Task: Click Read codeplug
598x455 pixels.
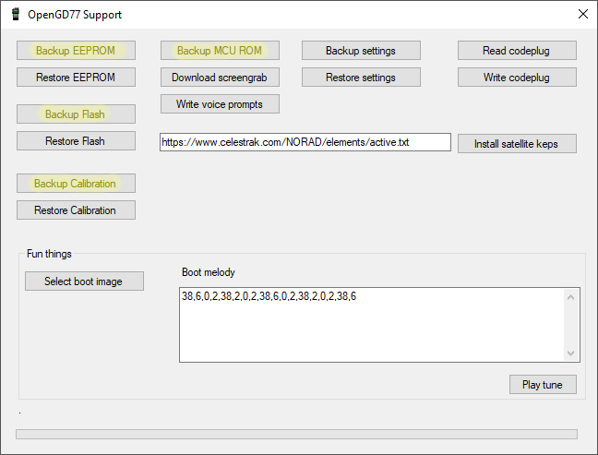Action: (x=517, y=51)
